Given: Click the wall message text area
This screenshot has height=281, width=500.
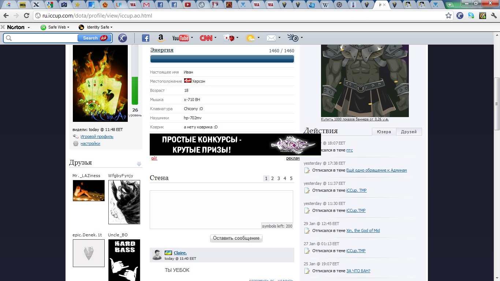Looking at the screenshot, I should pos(221,210).
